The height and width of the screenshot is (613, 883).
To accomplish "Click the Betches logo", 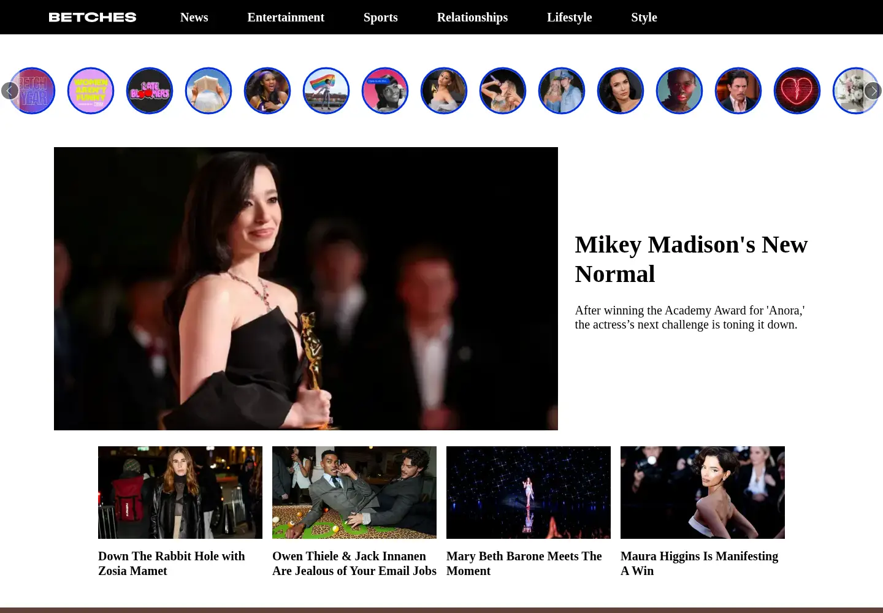I will click(93, 17).
